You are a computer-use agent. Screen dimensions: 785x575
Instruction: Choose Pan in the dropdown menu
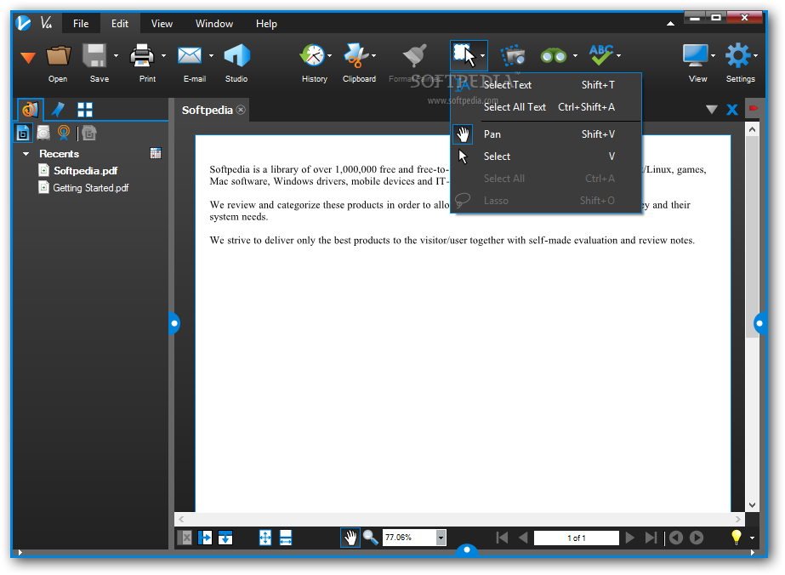(x=546, y=134)
